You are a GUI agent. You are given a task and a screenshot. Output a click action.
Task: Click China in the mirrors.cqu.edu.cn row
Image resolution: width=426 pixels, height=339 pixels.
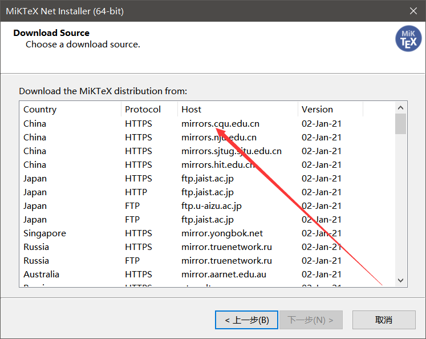[35, 124]
